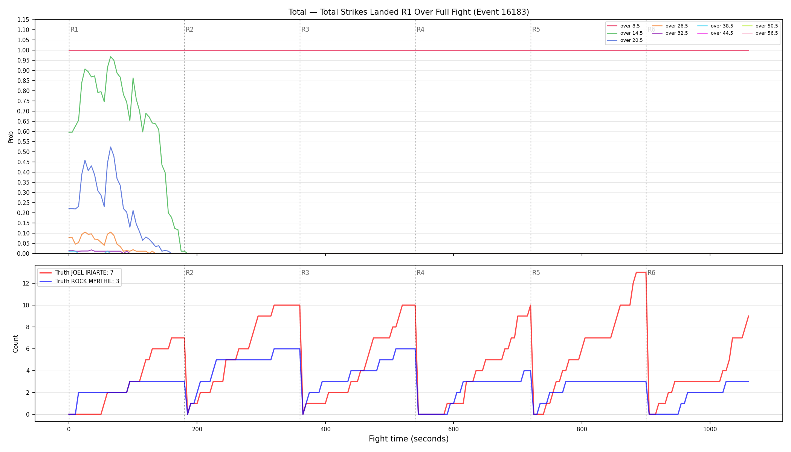Click the 0.25 tick on the Prob axis

(23, 203)
